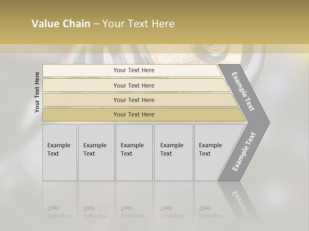309x231 pixels.
Task: Click the second "Example Text" column box
Action: point(96,152)
